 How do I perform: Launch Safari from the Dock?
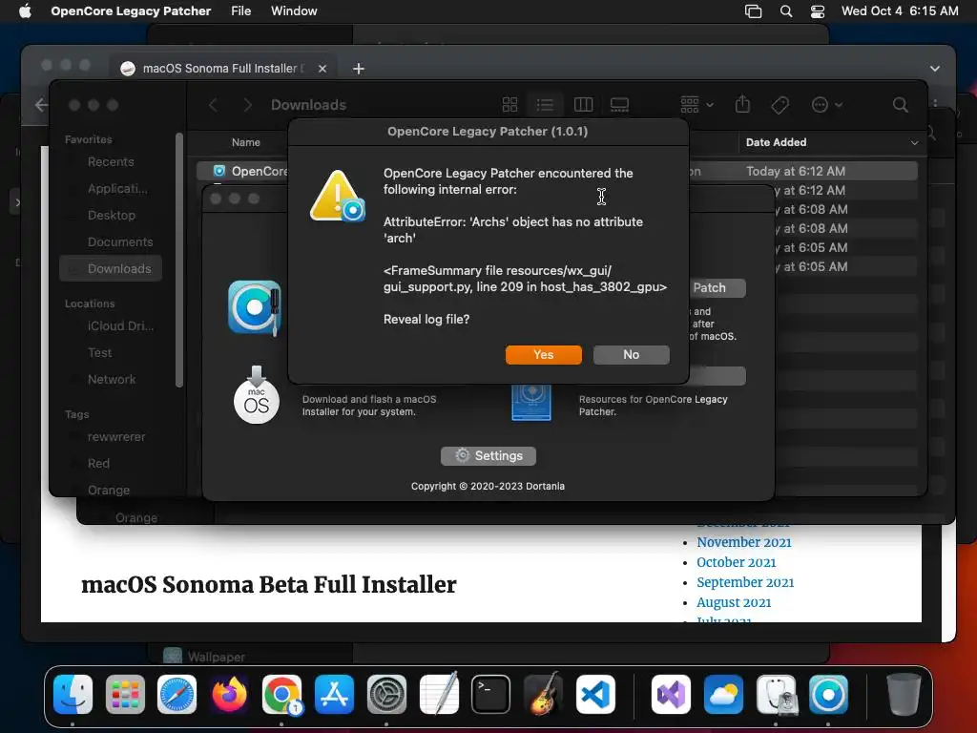pos(177,694)
